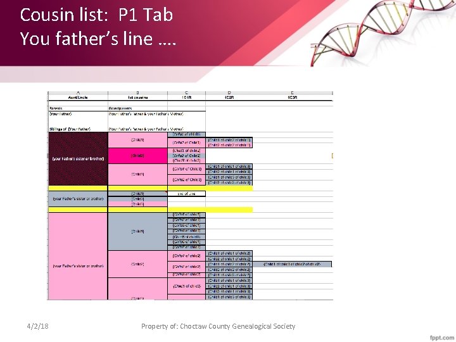
Task: Click the hot pink '(Child2)' cell
Action: [x=137, y=156]
